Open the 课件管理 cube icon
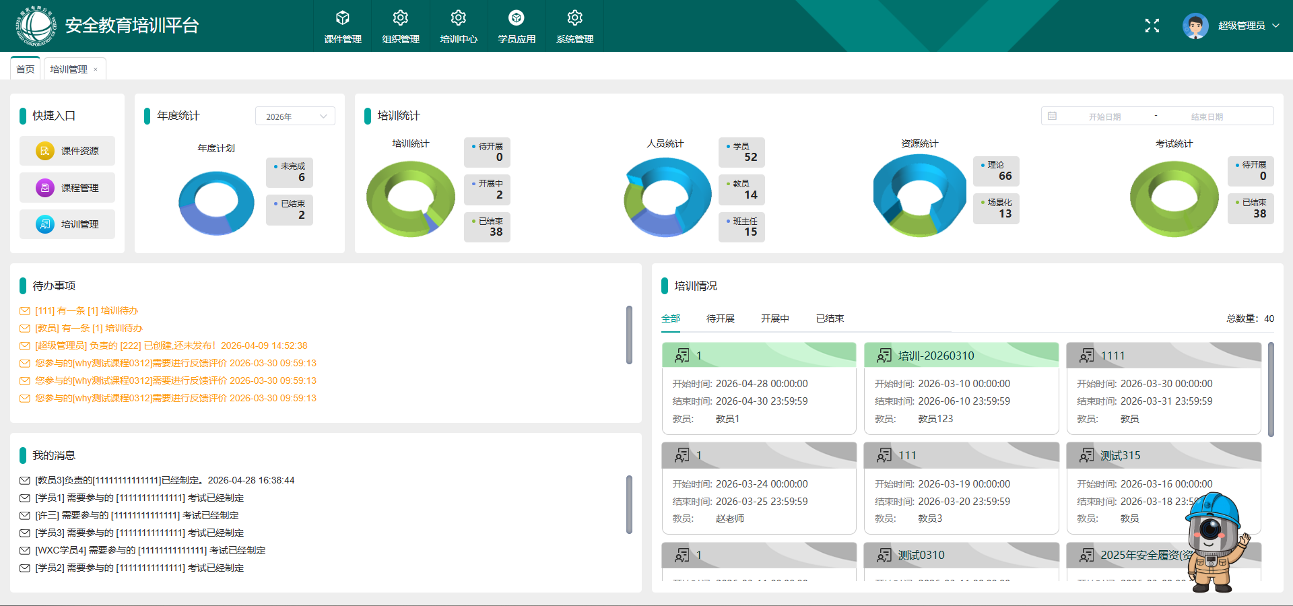This screenshot has width=1293, height=606. pyautogui.click(x=343, y=18)
